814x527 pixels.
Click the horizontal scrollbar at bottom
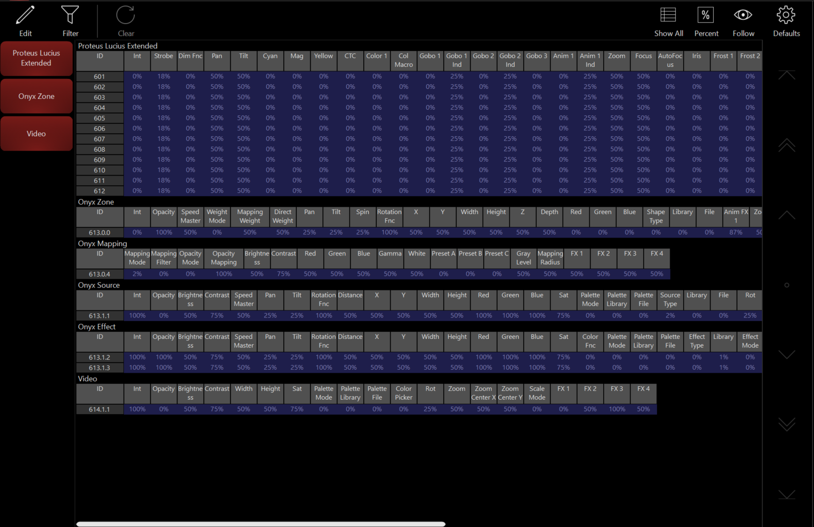(x=260, y=524)
